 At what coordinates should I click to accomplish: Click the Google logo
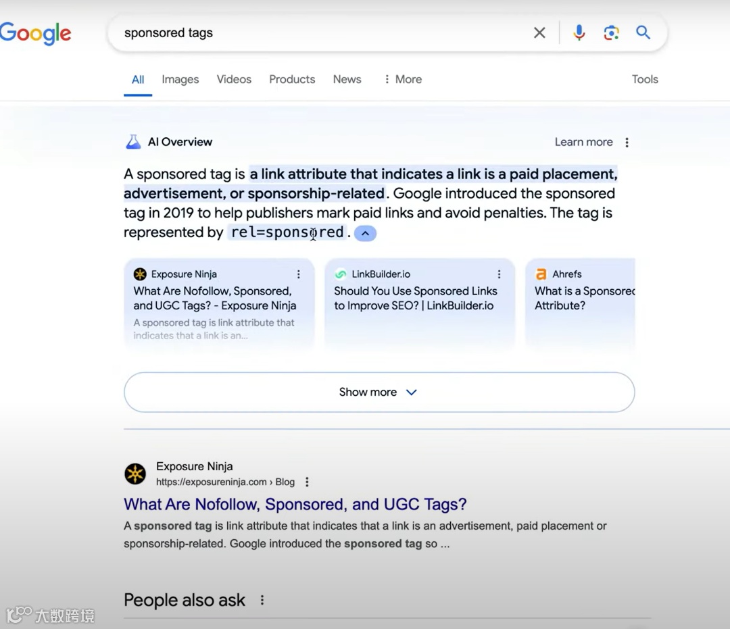[x=35, y=33]
